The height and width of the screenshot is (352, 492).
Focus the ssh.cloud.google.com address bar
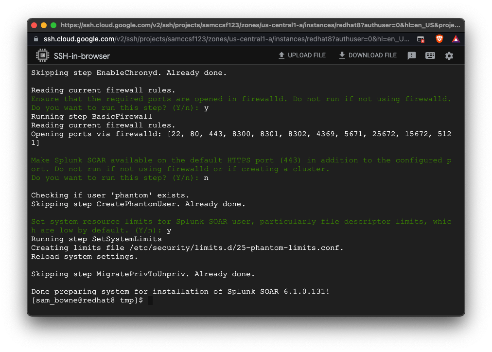pos(219,39)
